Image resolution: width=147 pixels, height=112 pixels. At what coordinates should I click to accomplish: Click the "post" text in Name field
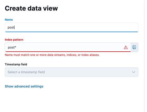pos(11,28)
